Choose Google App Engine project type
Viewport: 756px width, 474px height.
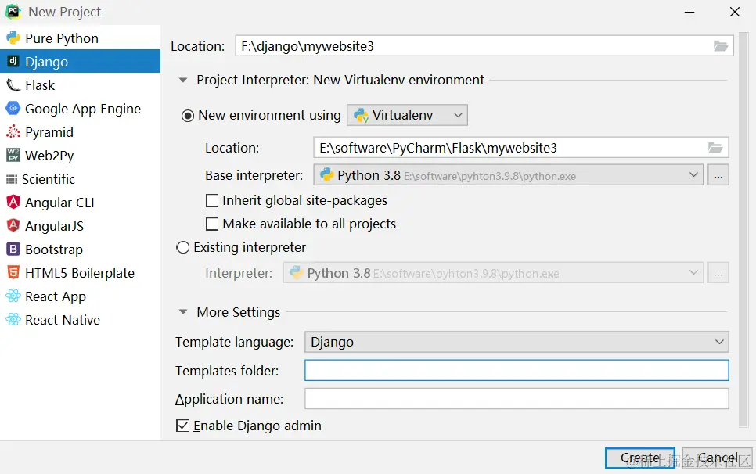pos(80,109)
